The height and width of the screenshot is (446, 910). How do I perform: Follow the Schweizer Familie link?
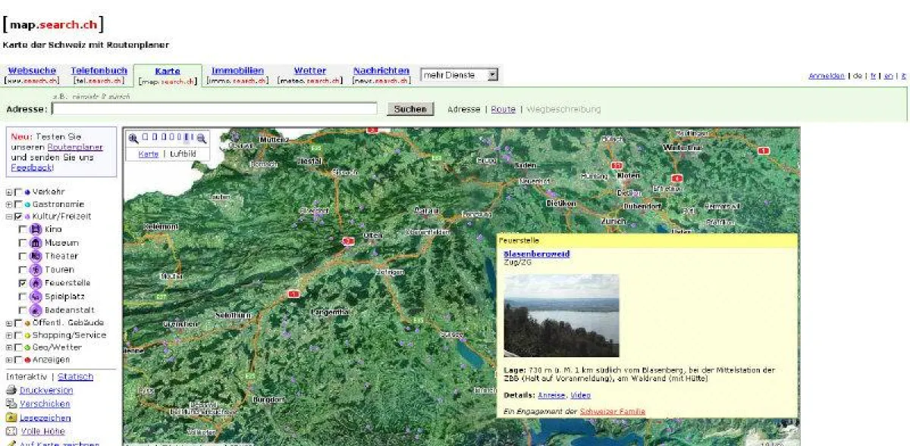click(x=612, y=411)
